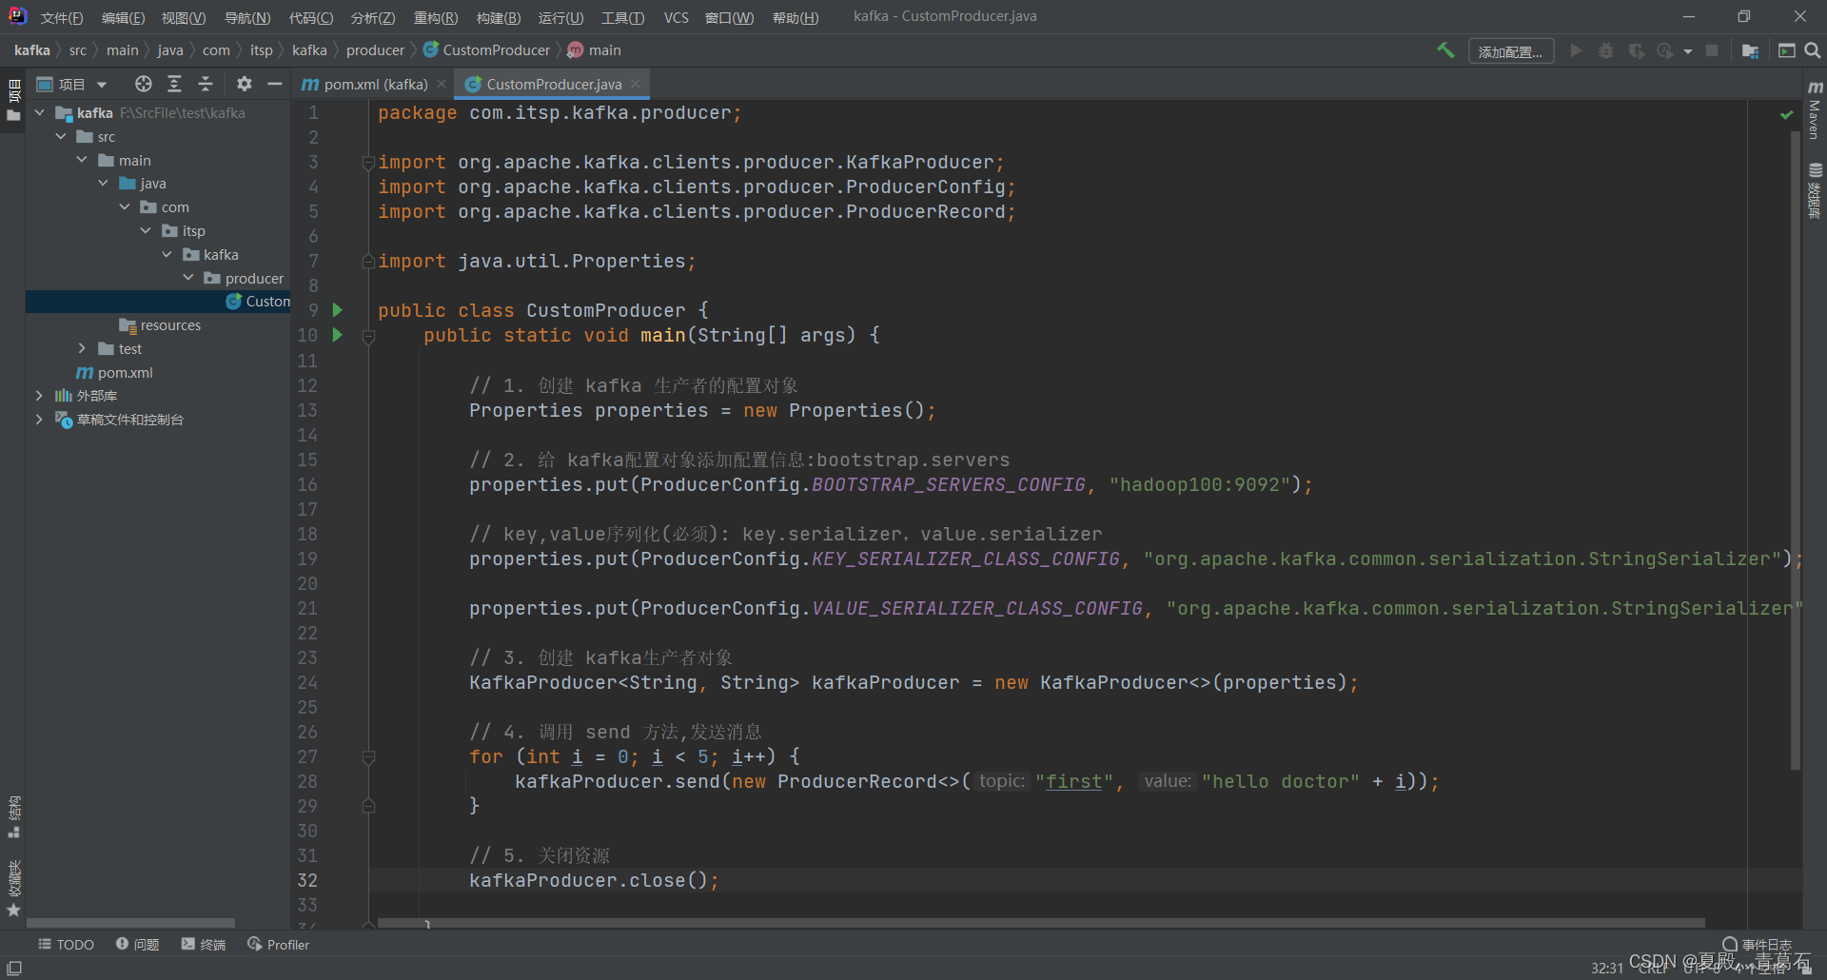Open project panel settings gear
1827x980 pixels.
pyautogui.click(x=245, y=84)
